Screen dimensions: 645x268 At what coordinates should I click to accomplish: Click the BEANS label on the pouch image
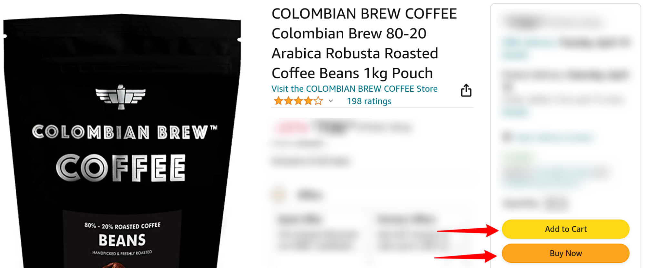(x=122, y=240)
